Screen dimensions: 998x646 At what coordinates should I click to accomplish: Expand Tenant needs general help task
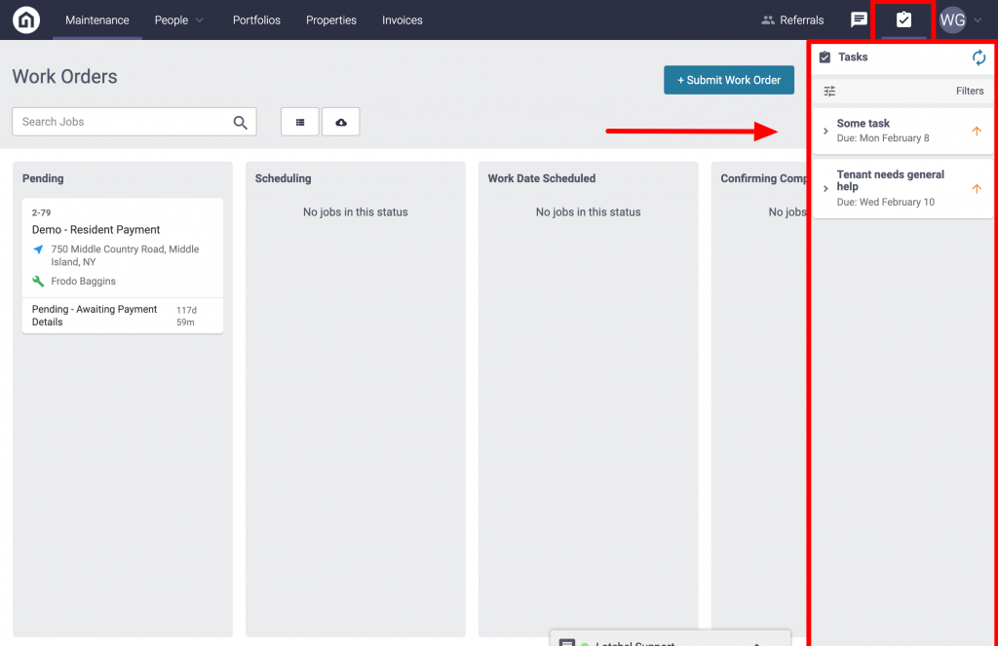[825, 188]
